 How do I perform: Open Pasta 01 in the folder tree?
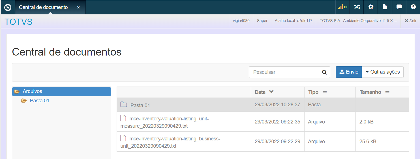[39, 101]
